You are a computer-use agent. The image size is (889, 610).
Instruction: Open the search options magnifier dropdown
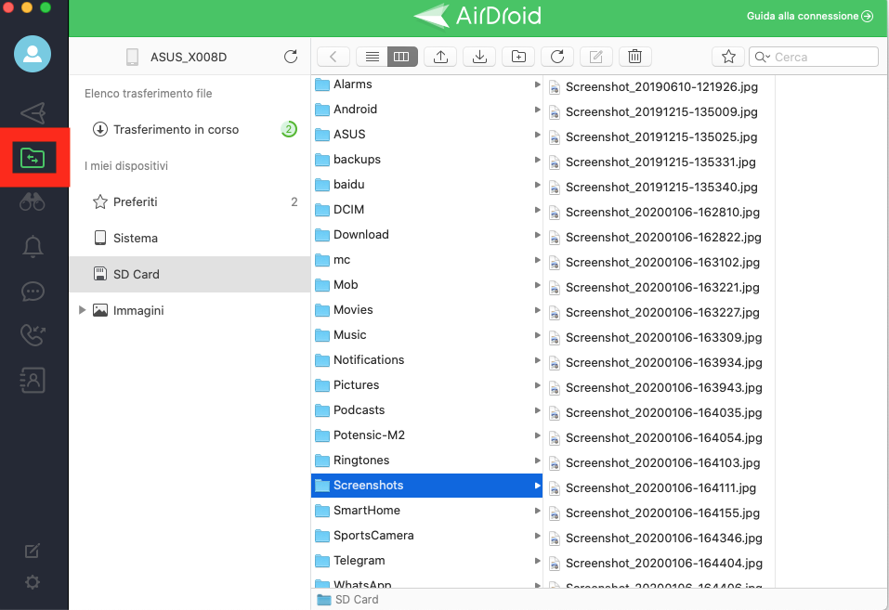point(763,57)
